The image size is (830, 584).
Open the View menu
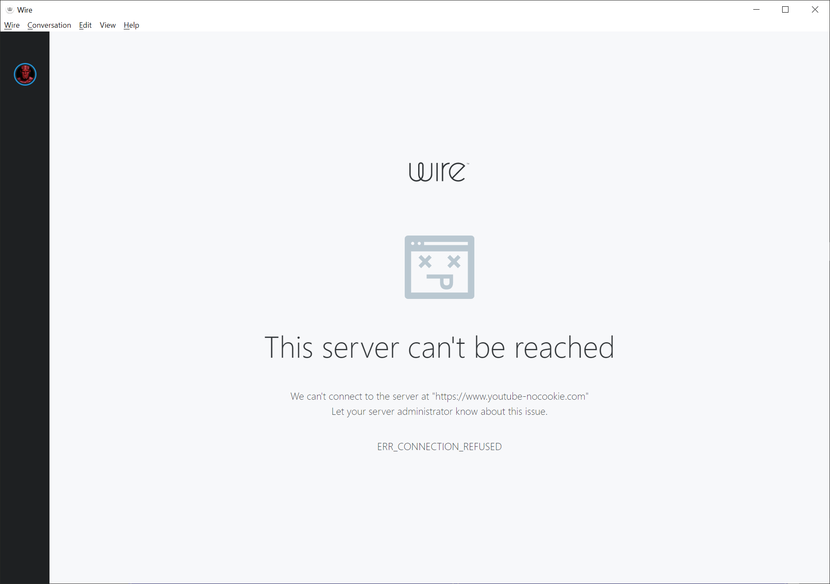pos(107,25)
